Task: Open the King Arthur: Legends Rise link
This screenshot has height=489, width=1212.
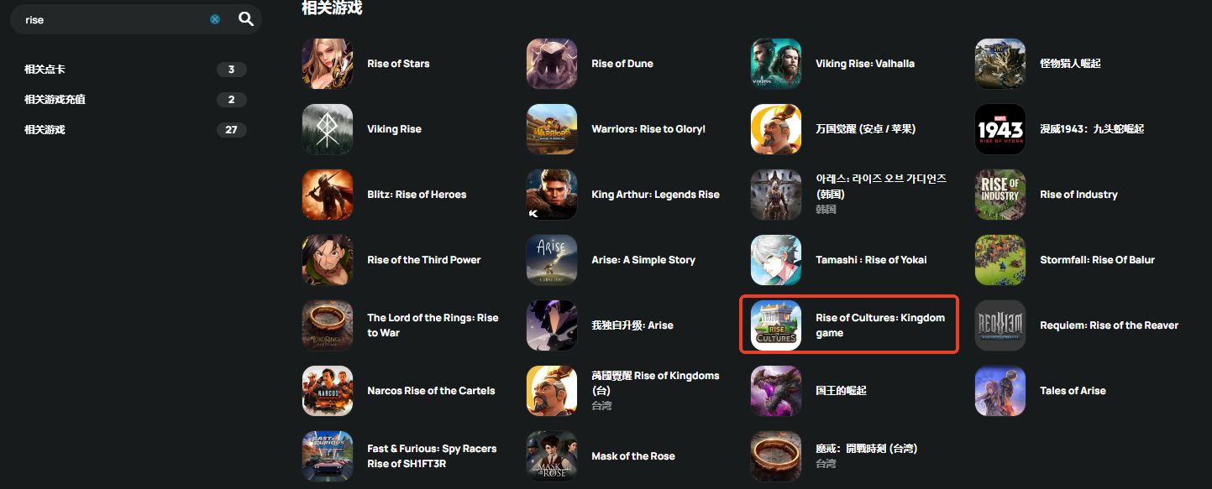Action: tap(655, 195)
